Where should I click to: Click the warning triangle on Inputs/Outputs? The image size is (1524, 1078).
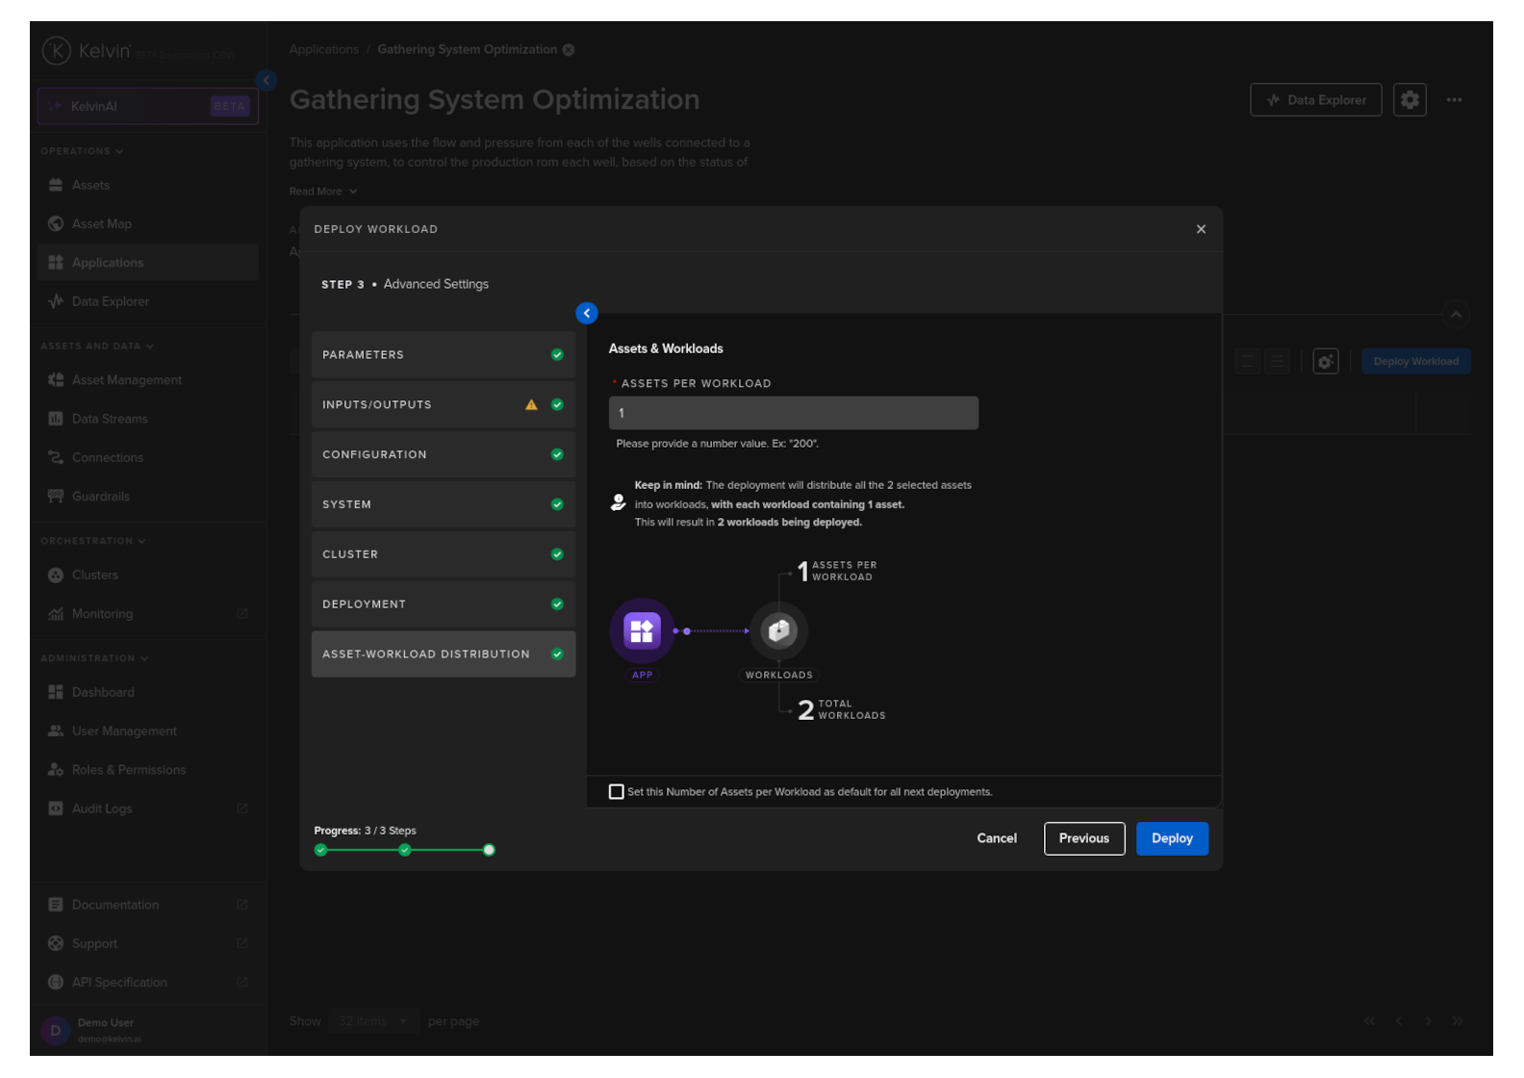[x=531, y=405]
